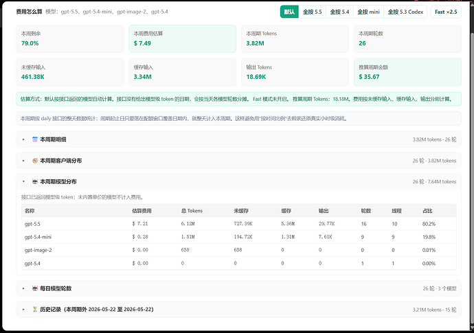This screenshot has height=333, width=474.
Task: Select the gpt-image-2 row name
Action: [38, 250]
